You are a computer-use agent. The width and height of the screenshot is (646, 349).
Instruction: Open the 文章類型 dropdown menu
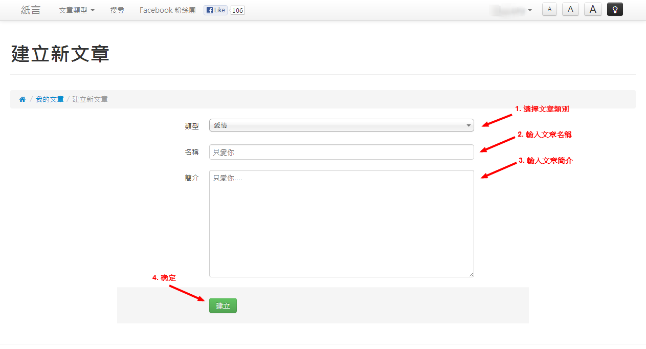77,10
